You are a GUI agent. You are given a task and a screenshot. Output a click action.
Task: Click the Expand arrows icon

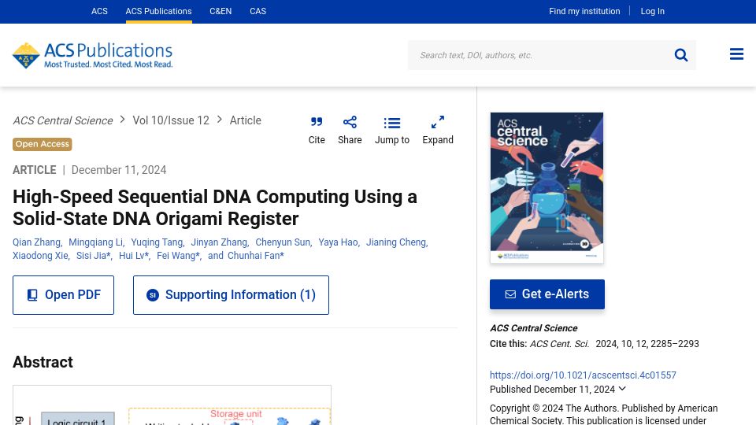(x=438, y=122)
